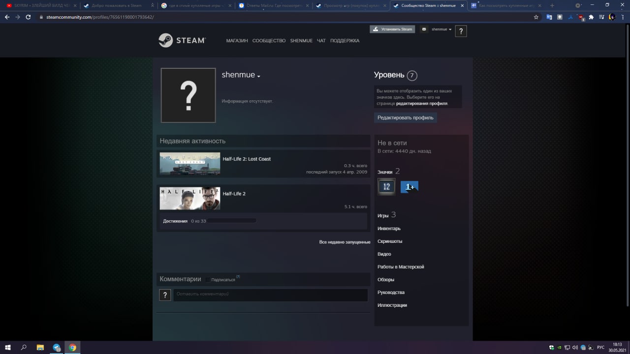Open the МАГАЗИН menu item
Viewport: 630px width, 354px height.
(237, 41)
